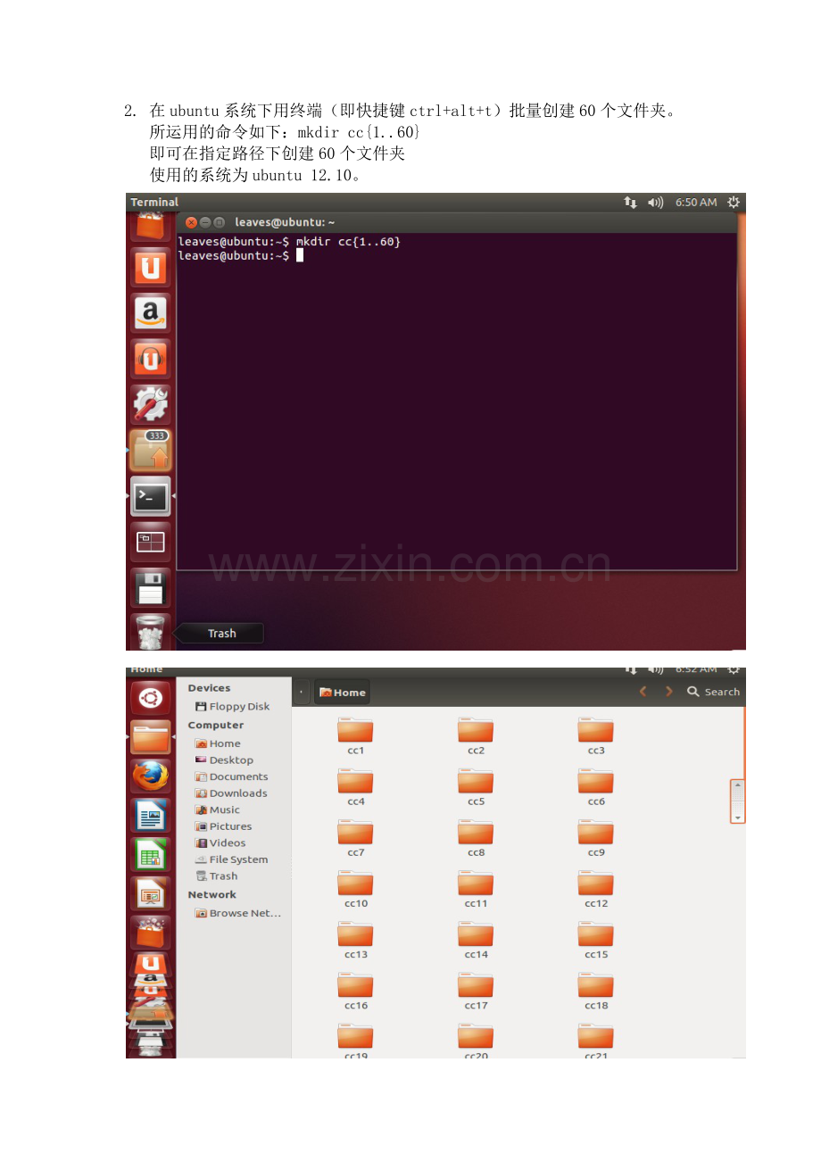821x1162 pixels.
Task: Open the Ubuntu One Music store icon
Action: (x=150, y=359)
